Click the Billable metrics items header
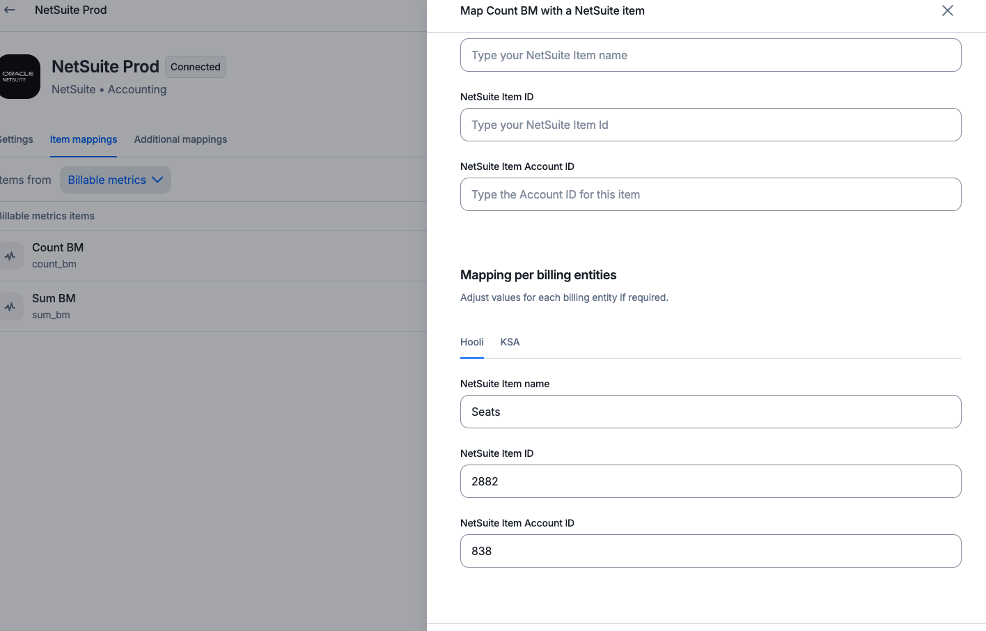Image resolution: width=986 pixels, height=631 pixels. pyautogui.click(x=47, y=216)
